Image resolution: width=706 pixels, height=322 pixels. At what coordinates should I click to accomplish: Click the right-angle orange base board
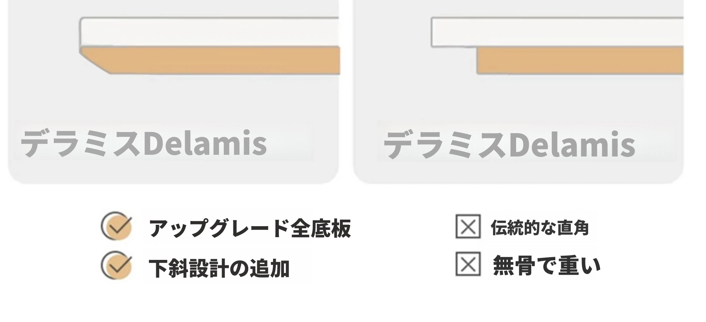pos(580,60)
